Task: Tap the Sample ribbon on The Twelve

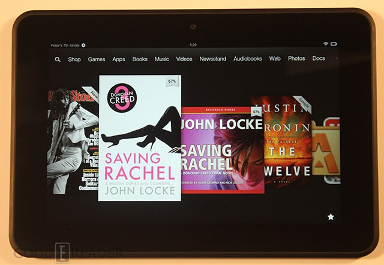Action: (303, 104)
